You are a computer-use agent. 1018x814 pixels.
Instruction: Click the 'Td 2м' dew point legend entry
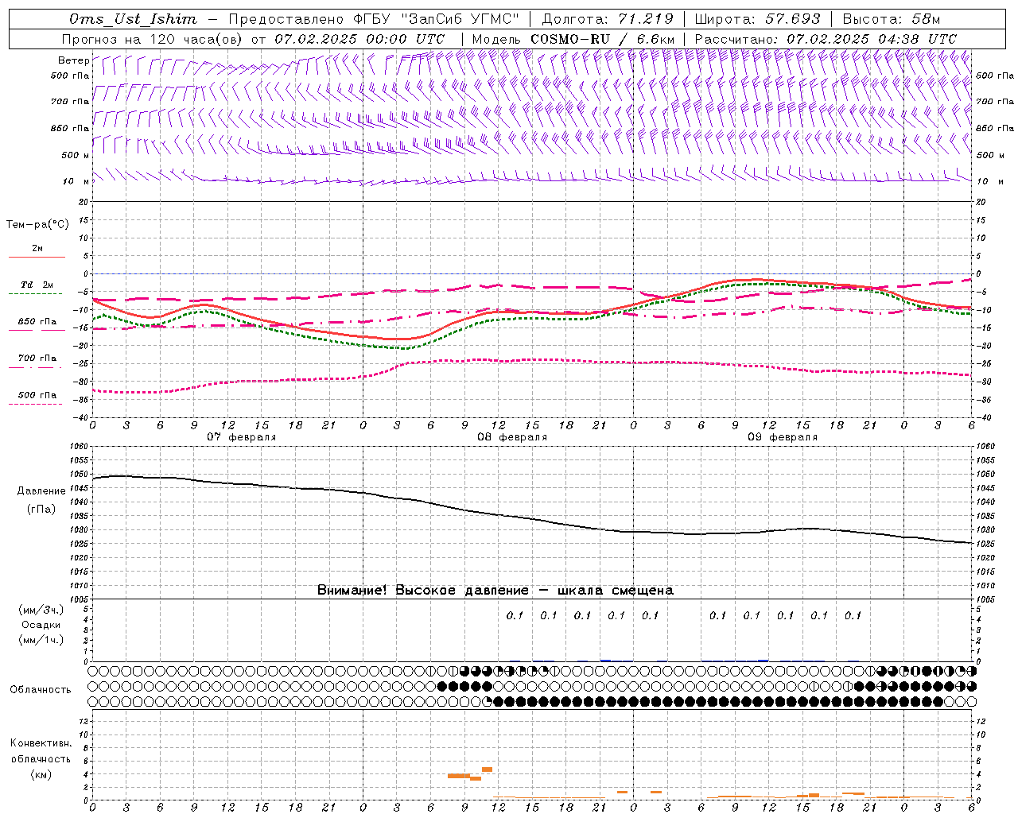[x=37, y=285]
